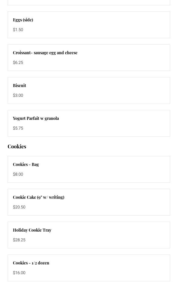
Task: Open Cookie Cake (9" w/ writing) item
Action: pyautogui.click(x=39, y=197)
